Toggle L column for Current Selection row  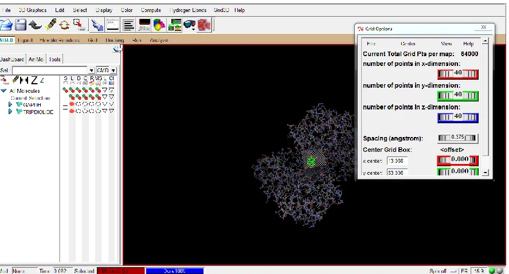[x=72, y=97]
